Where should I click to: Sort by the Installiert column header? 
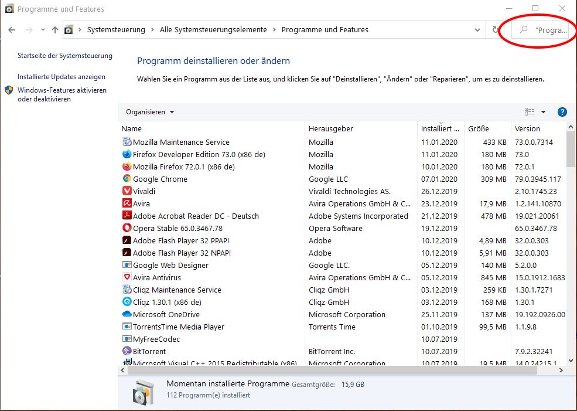point(440,128)
